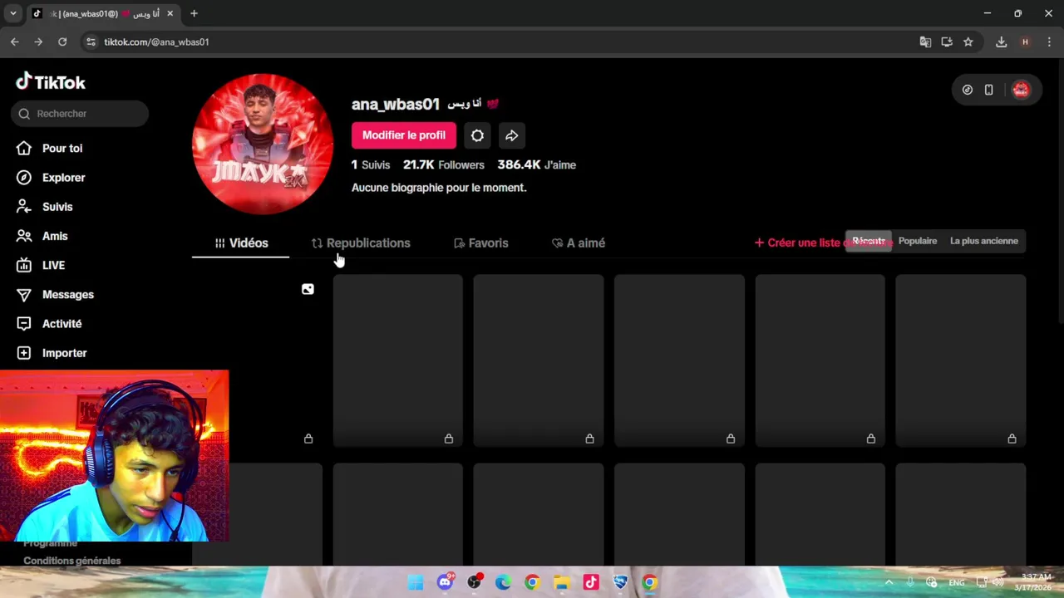Reload the page
Viewport: 1064px width, 598px height.
(62, 42)
